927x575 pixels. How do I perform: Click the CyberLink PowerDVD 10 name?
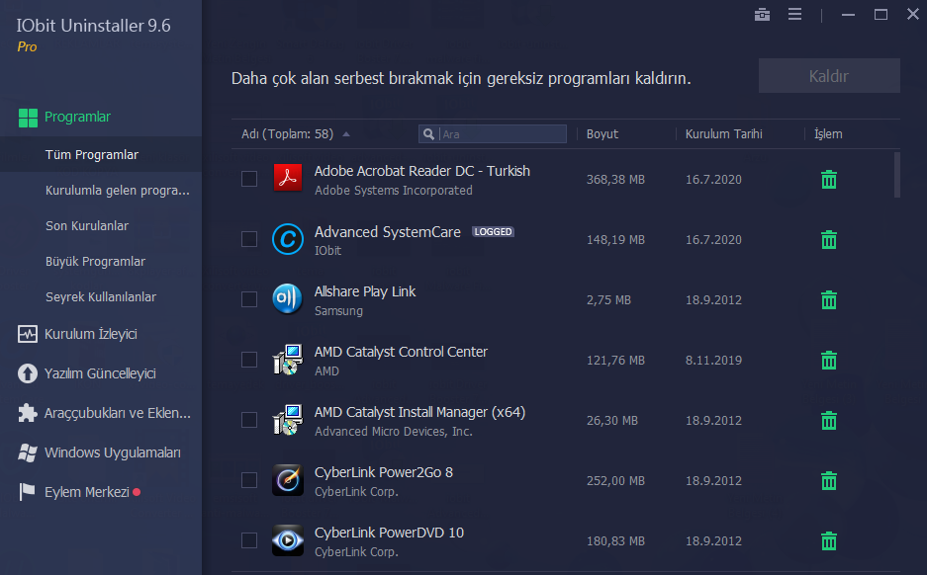click(389, 533)
